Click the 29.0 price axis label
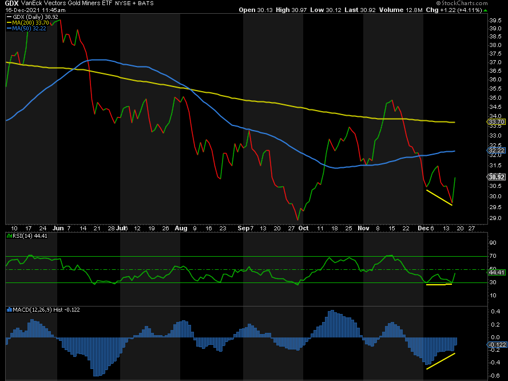This screenshot has height=381, width=508. pos(495,218)
